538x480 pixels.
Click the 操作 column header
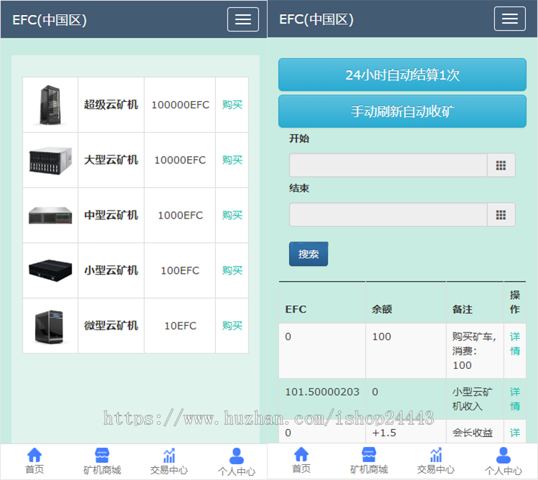click(514, 302)
